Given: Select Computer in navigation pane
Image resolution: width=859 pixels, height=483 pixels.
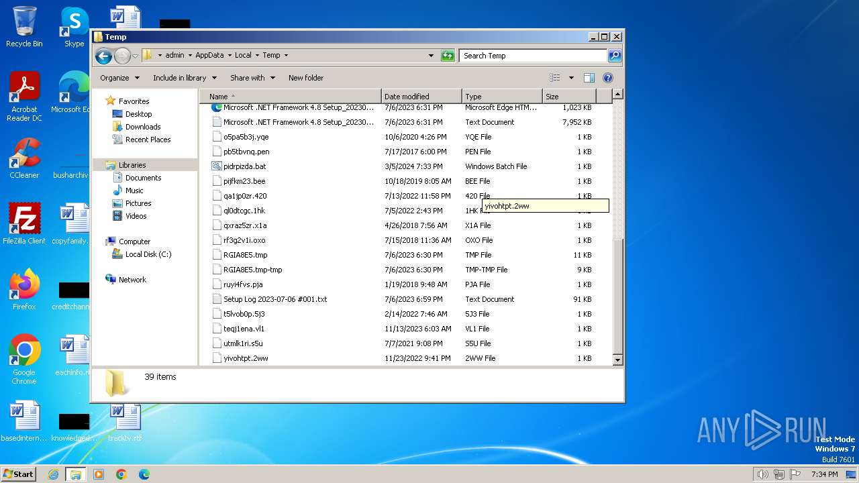Looking at the screenshot, I should (134, 241).
